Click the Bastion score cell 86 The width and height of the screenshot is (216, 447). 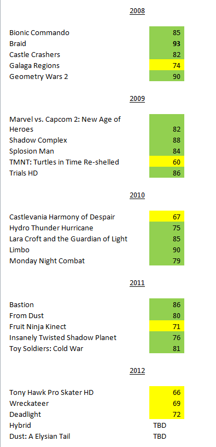click(167, 304)
